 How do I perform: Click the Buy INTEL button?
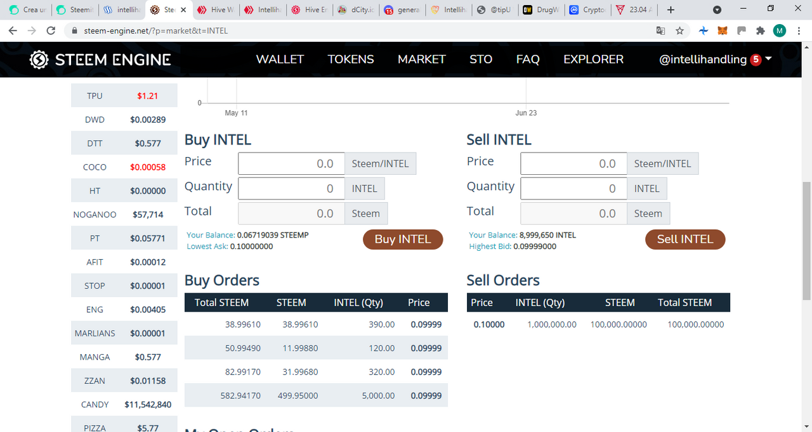point(403,239)
